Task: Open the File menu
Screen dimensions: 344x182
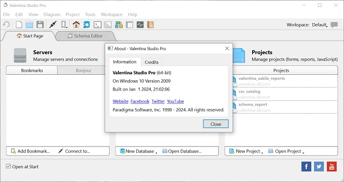Action: 6,14
